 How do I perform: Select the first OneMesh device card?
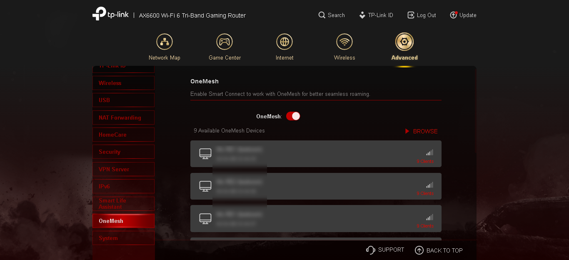pos(316,154)
